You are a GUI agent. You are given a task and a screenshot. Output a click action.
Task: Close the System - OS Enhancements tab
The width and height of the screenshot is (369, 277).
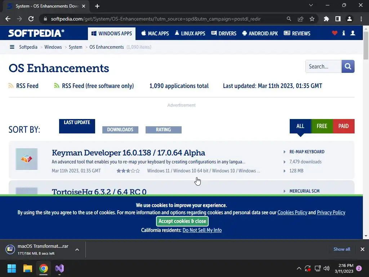coord(84,6)
